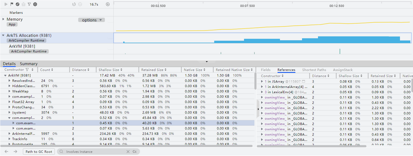The width and height of the screenshot is (413, 156).
Task: Expand the HiddenClass constructor row
Action: [x=9, y=86]
